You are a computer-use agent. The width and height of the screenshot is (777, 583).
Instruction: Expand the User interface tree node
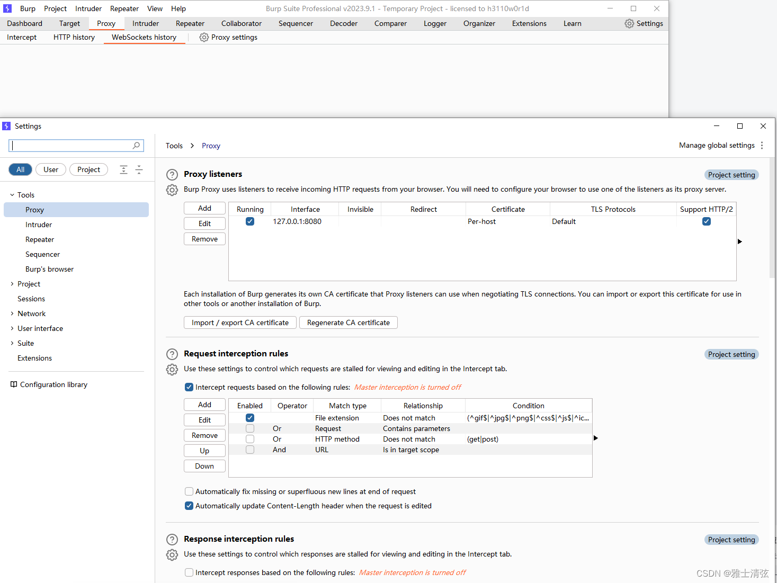coord(12,328)
